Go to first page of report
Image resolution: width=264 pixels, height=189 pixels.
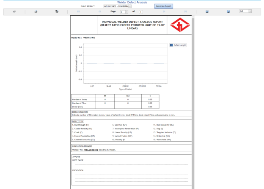[x=78, y=12]
